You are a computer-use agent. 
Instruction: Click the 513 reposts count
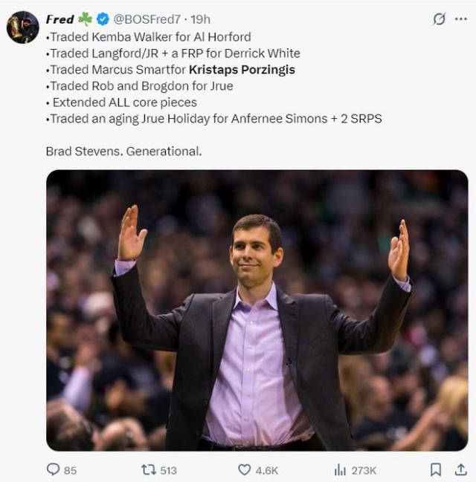pos(168,470)
